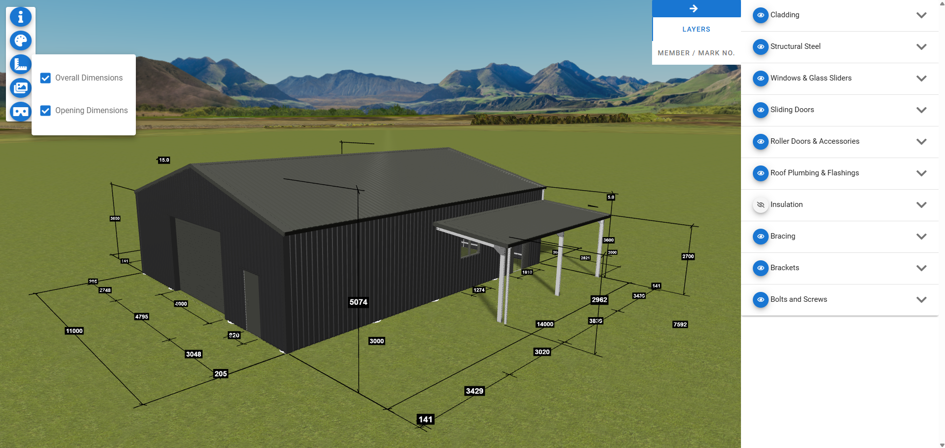Expand the Bolts and Screws chevron
This screenshot has width=945, height=448.
921,300
